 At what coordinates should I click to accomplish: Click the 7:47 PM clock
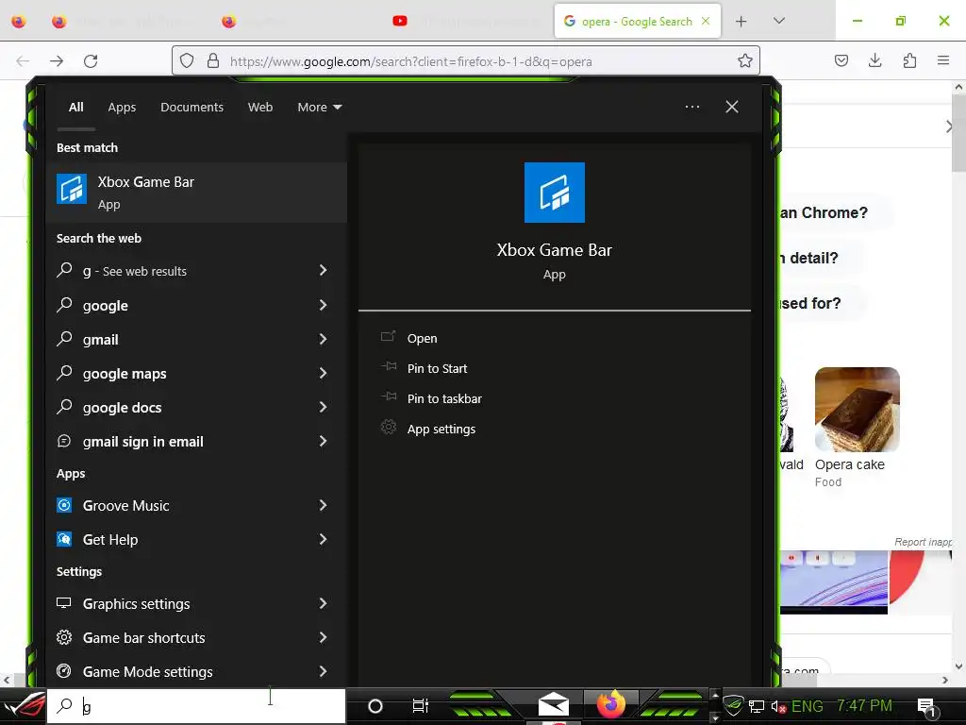[864, 705]
